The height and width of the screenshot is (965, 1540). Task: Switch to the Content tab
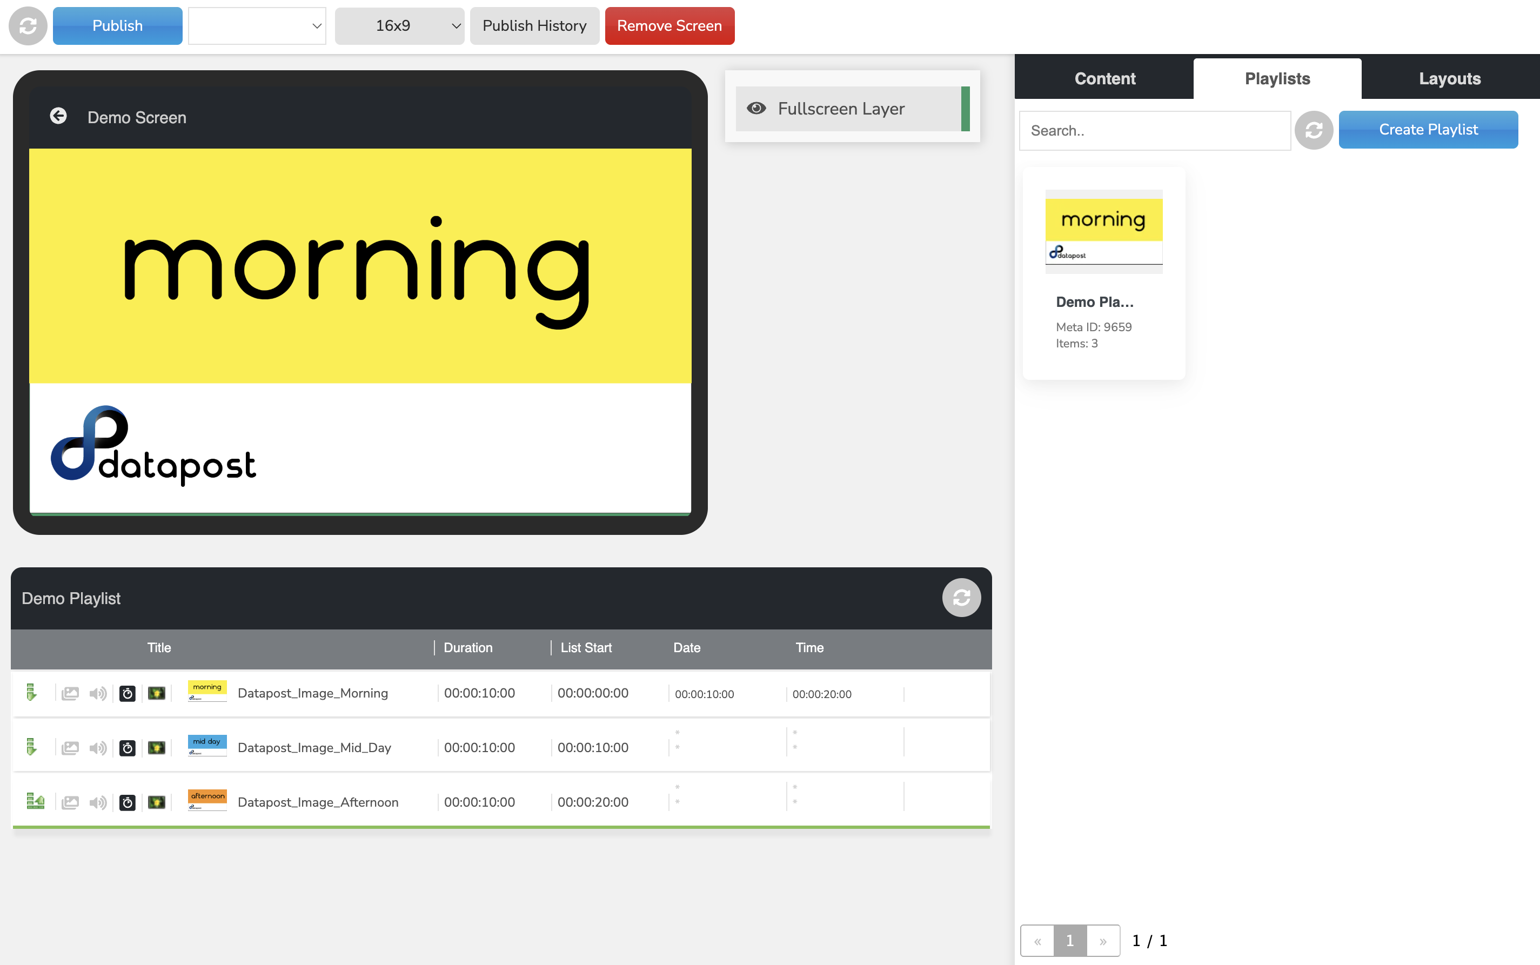tap(1104, 78)
